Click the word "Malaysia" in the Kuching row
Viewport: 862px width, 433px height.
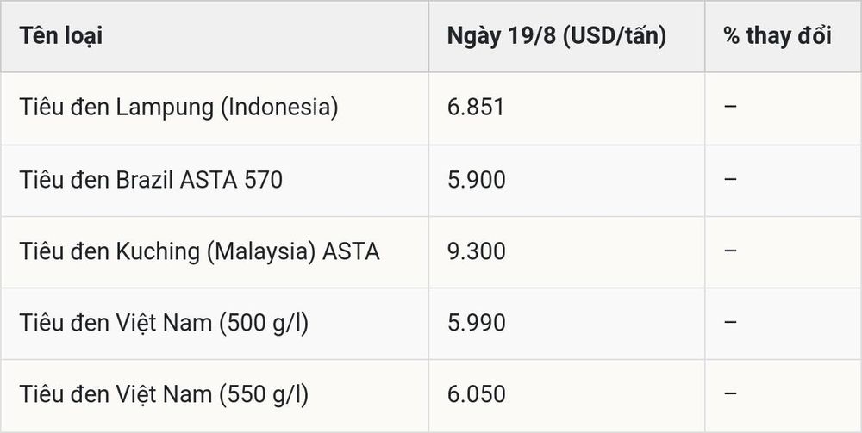point(260,251)
